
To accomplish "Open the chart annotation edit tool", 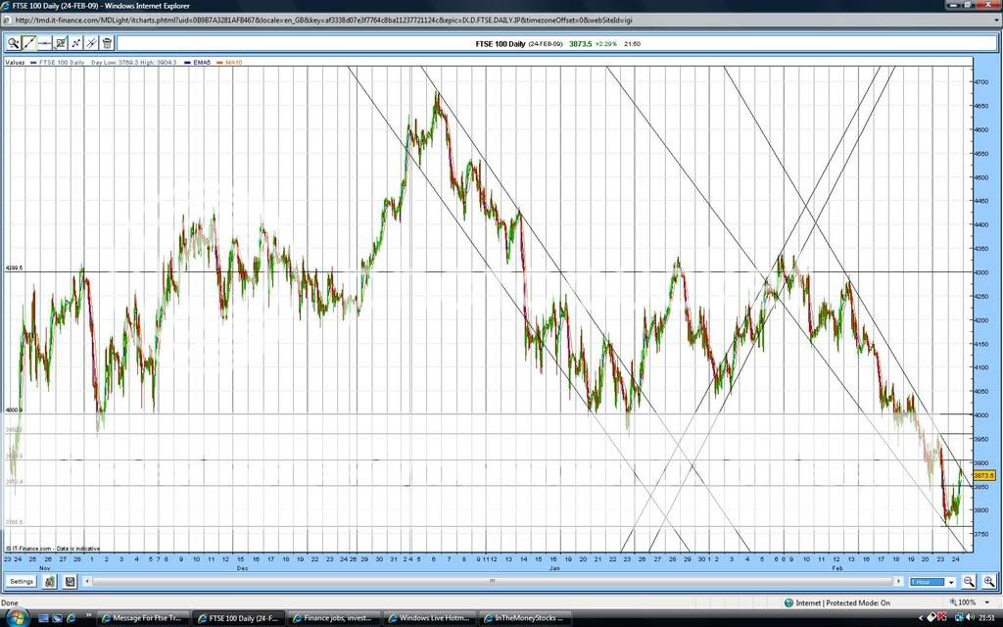I will (x=60, y=43).
